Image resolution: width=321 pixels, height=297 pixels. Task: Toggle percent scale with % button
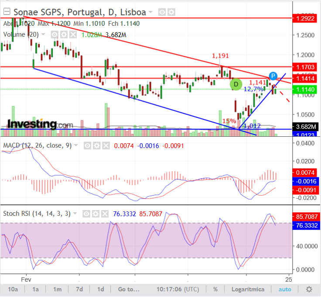pos(215,289)
